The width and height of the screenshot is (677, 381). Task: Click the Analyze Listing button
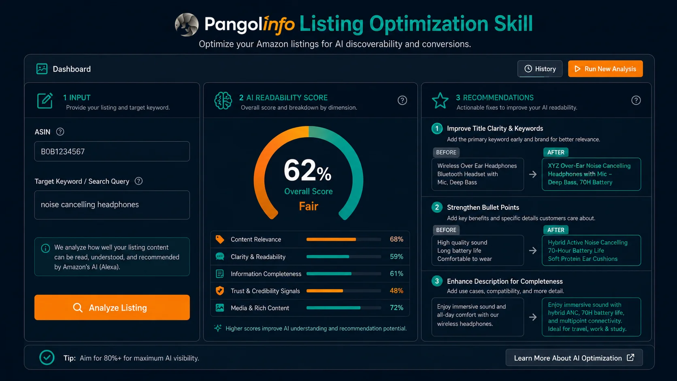click(112, 308)
